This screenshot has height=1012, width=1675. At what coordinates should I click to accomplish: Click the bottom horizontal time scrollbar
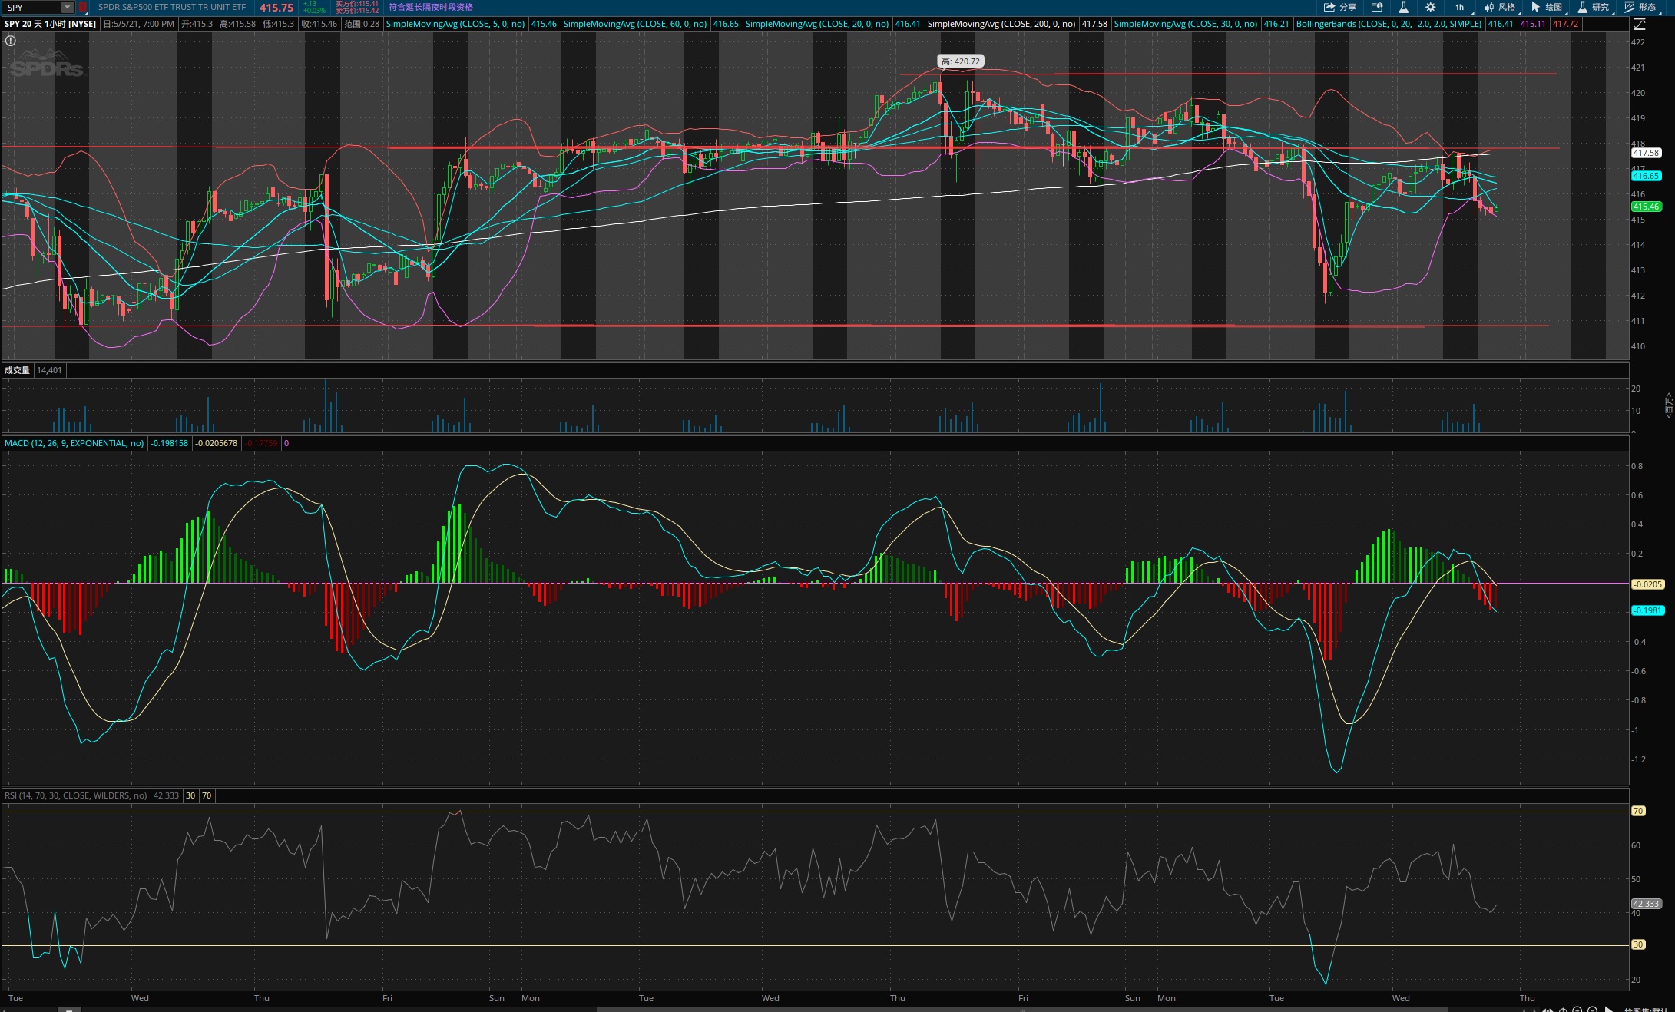point(1021,1010)
